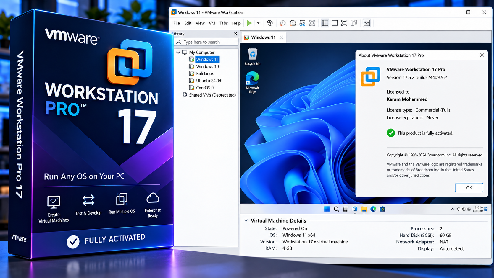
Task: Collapse the My Computer tree node
Action: coord(178,52)
